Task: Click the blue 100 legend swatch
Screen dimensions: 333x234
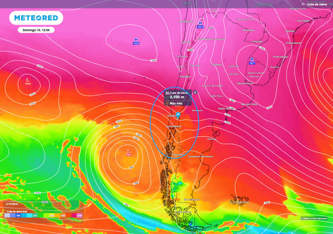Action: tap(18, 215)
